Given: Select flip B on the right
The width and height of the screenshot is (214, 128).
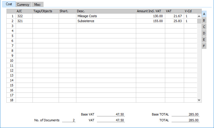Looking at the screenshot, I should tap(204, 21).
